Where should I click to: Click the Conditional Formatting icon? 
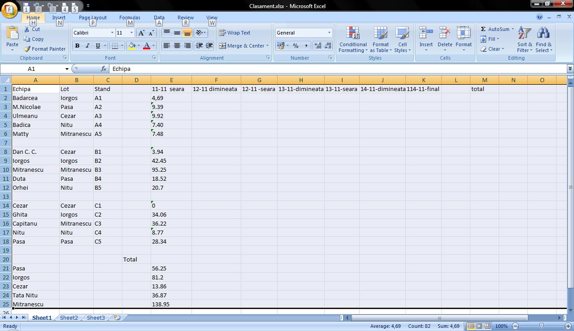pos(353,34)
